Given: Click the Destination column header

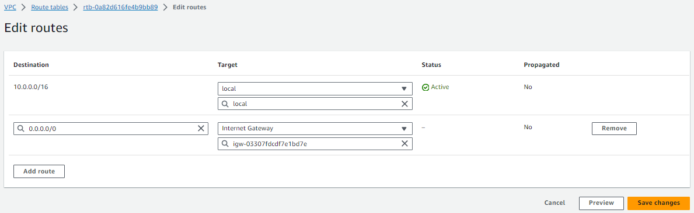Looking at the screenshot, I should [x=31, y=65].
